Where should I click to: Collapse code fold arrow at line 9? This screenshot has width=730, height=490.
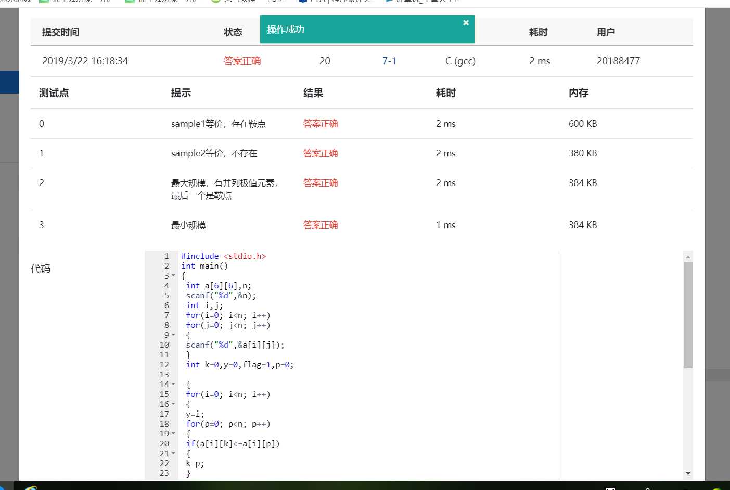pos(173,335)
